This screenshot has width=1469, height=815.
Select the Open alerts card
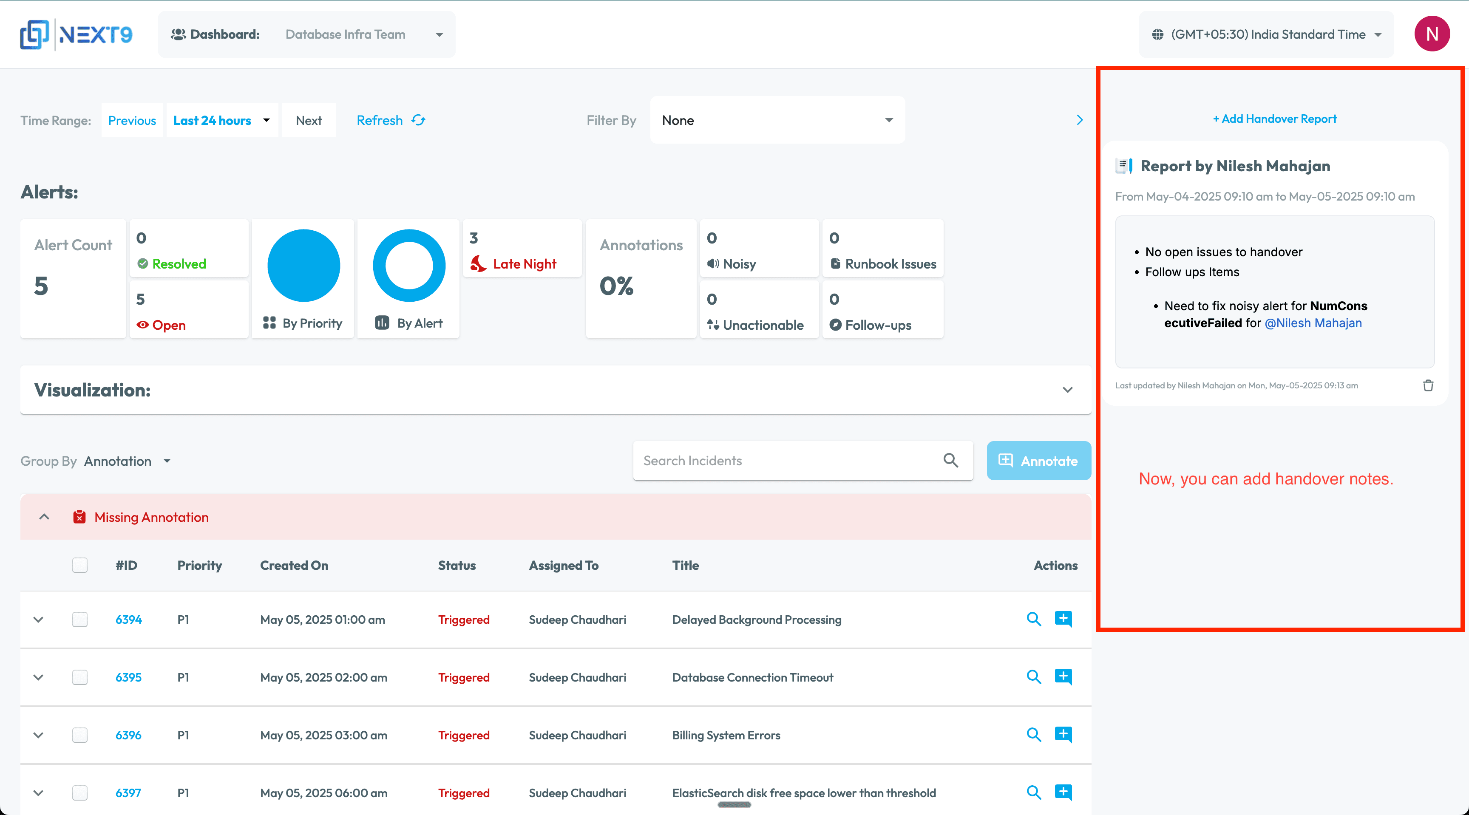188,311
